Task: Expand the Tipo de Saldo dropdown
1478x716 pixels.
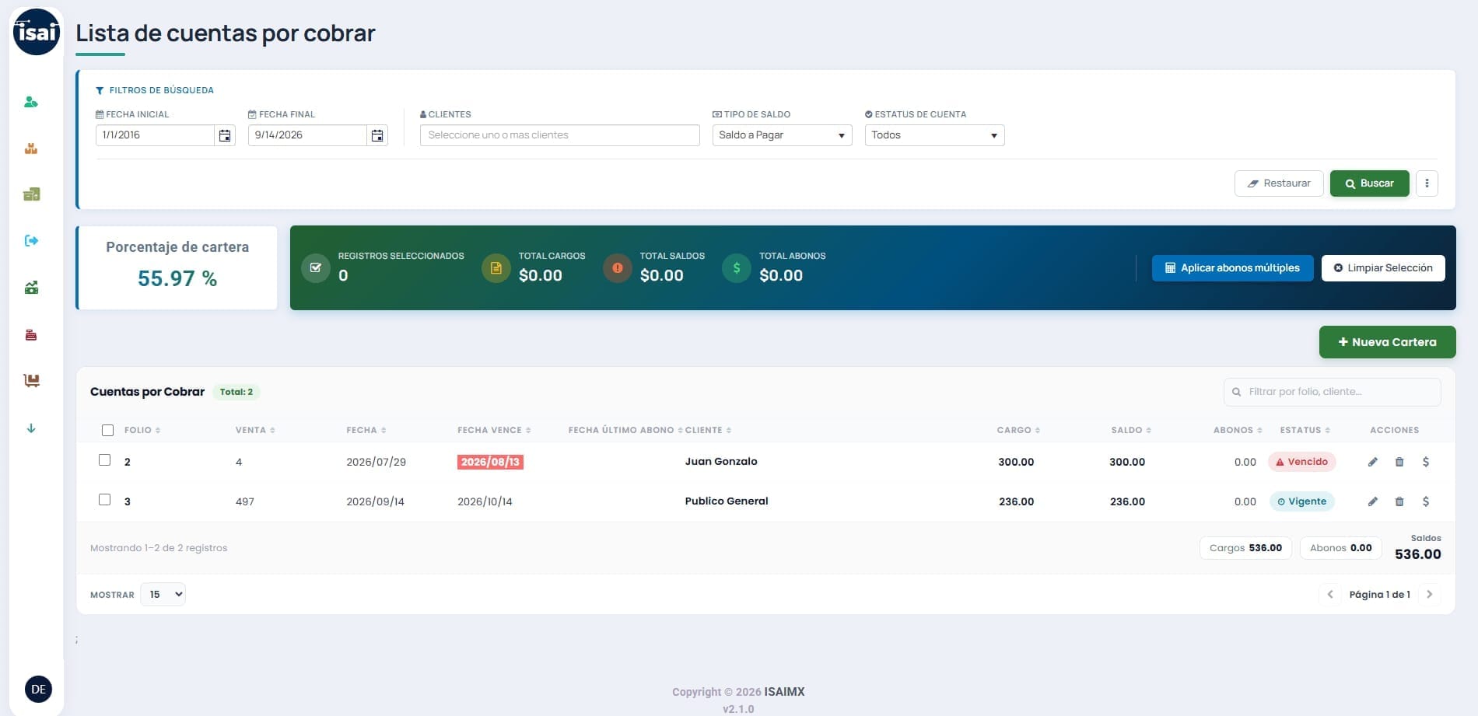Action: pos(782,135)
